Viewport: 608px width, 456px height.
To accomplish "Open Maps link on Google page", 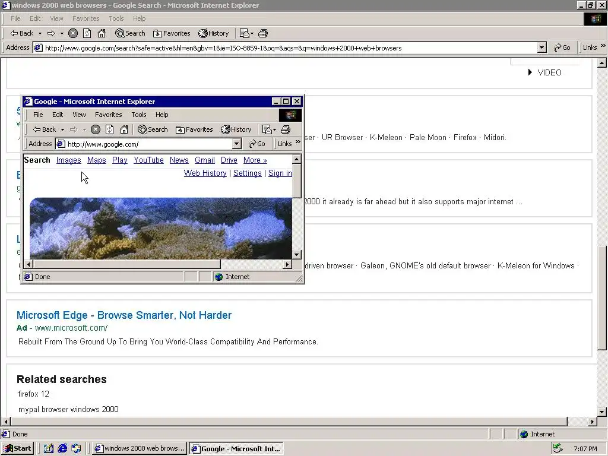I will [x=97, y=160].
